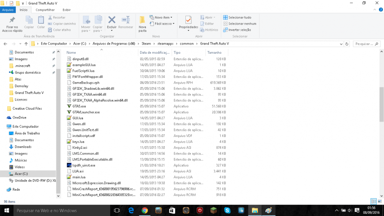
Task: Refresh the folder using address bar reload icon
Action: pyautogui.click(x=347, y=44)
